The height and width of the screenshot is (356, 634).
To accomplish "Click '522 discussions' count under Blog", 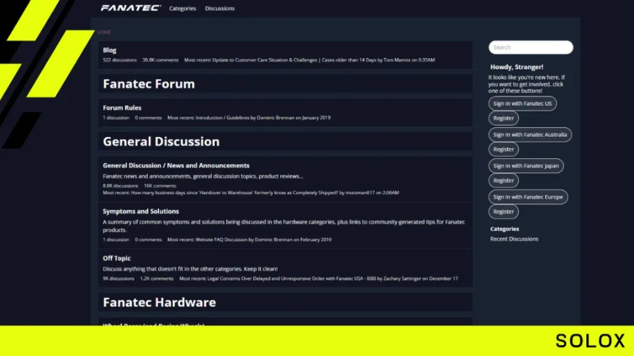I will (119, 60).
